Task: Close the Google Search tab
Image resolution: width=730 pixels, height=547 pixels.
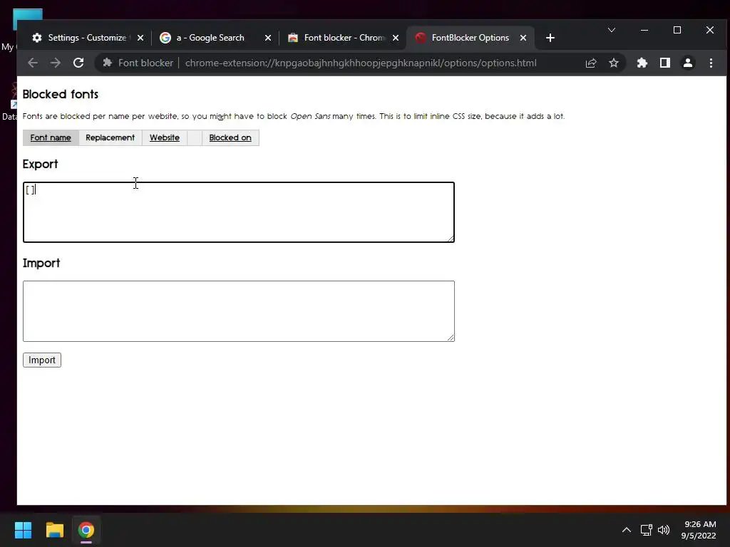Action: (x=268, y=38)
